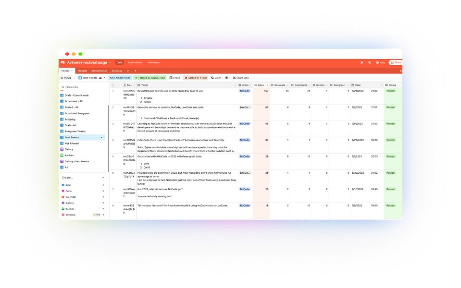Open the Likes column dropdown arrow
Viewport: 461px width, 288px height.
[x=267, y=85]
